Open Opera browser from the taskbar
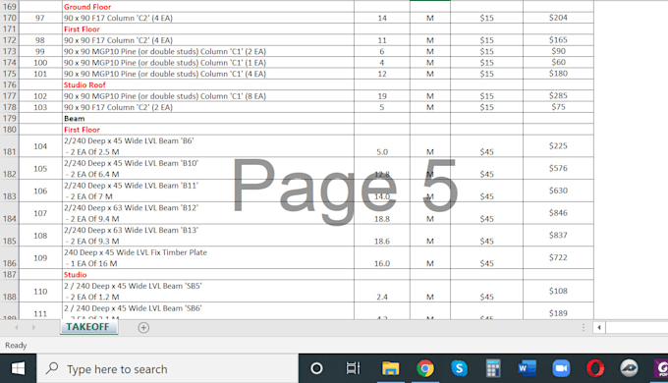This screenshot has height=383, width=668. tap(595, 368)
